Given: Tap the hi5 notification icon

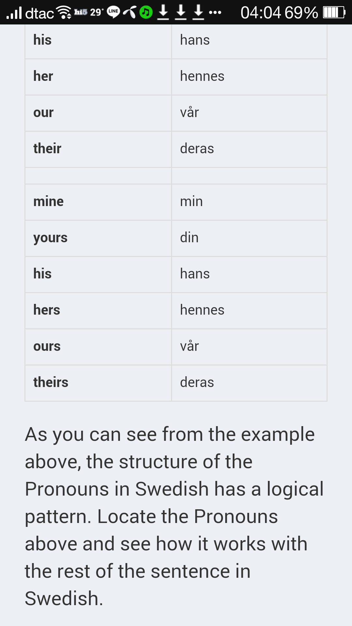Looking at the screenshot, I should click(81, 12).
